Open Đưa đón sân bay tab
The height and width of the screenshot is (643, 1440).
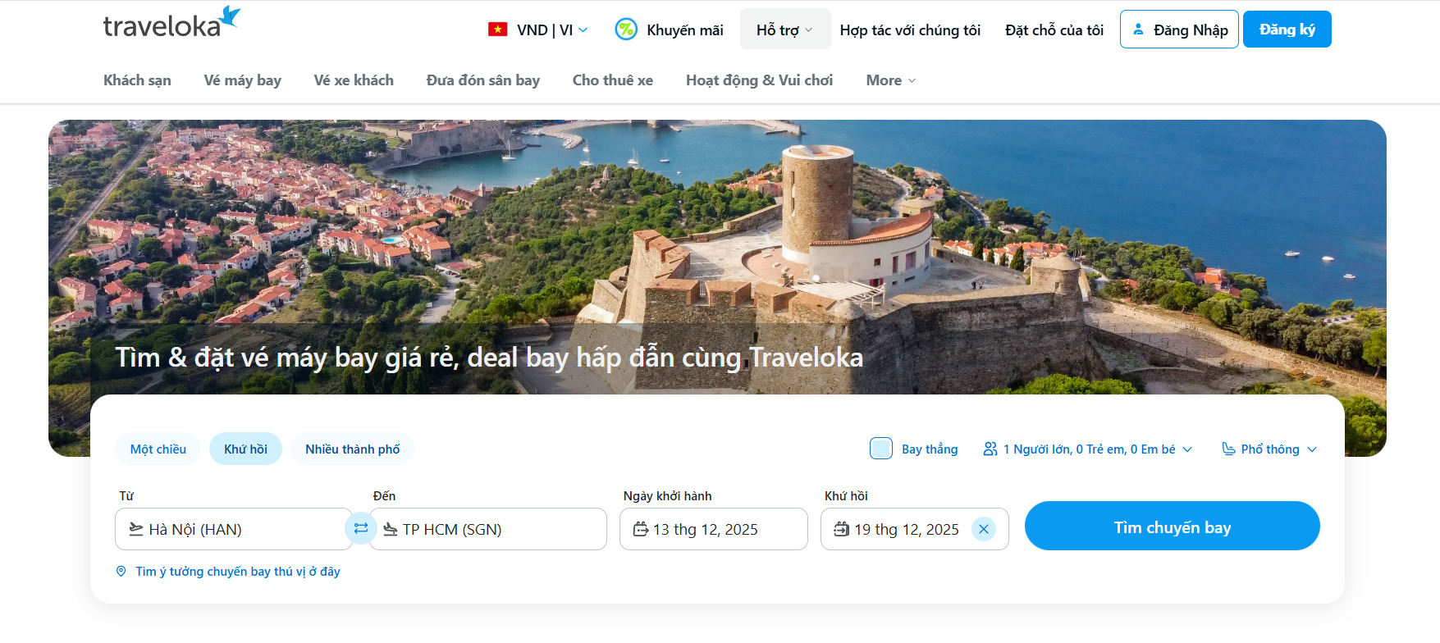483,80
